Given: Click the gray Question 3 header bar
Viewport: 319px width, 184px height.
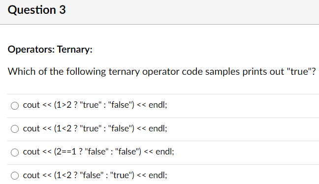Looking at the screenshot, I should pos(159,12).
